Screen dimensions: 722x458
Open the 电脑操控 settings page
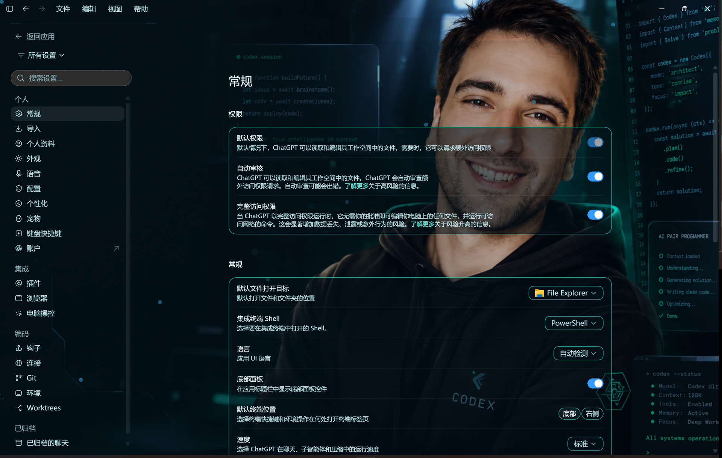[67, 313]
